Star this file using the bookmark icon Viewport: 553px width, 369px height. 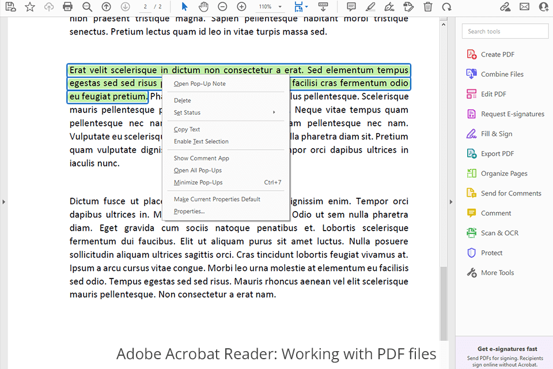coord(30,7)
